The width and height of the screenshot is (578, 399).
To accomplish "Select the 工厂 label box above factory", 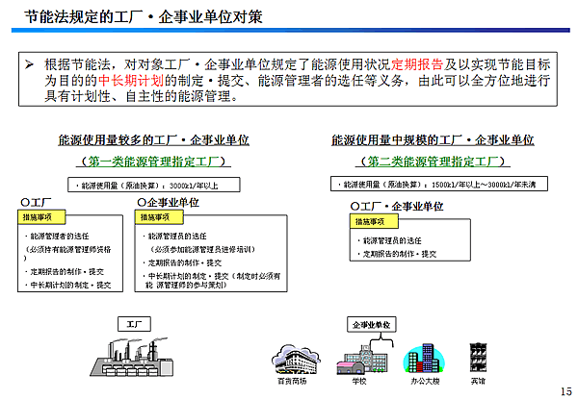I will coord(134,324).
